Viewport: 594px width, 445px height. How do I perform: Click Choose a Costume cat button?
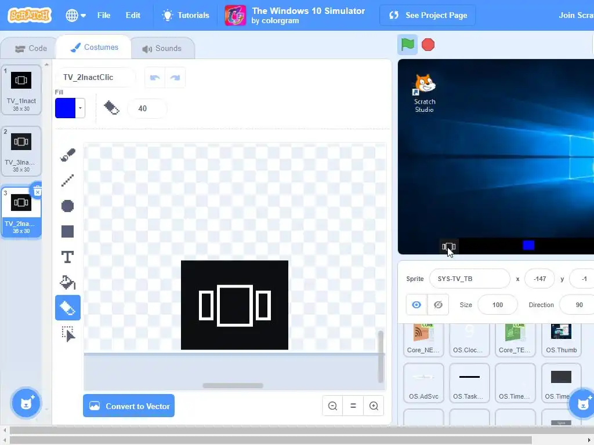pyautogui.click(x=26, y=403)
